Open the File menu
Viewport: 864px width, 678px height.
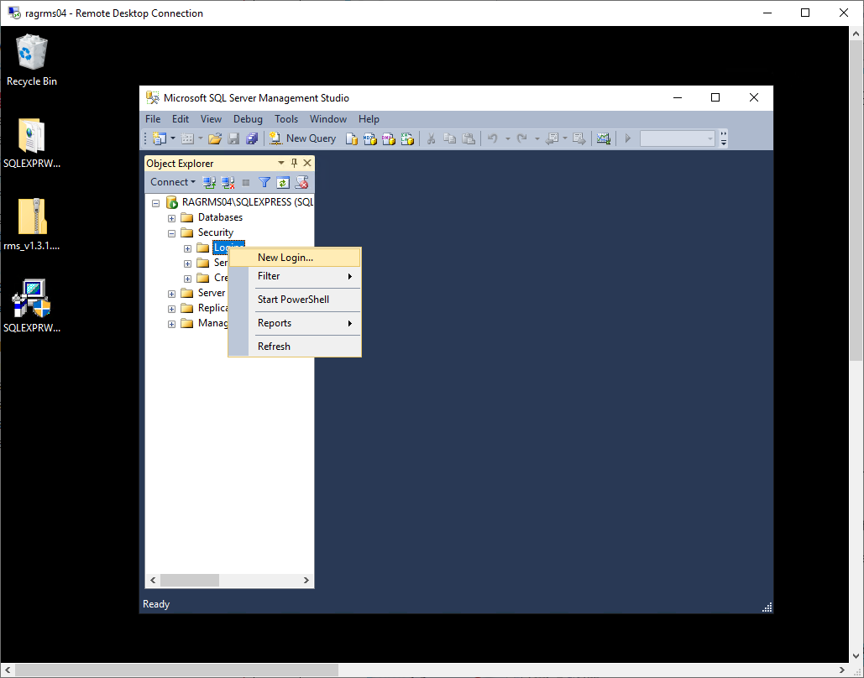coord(153,119)
